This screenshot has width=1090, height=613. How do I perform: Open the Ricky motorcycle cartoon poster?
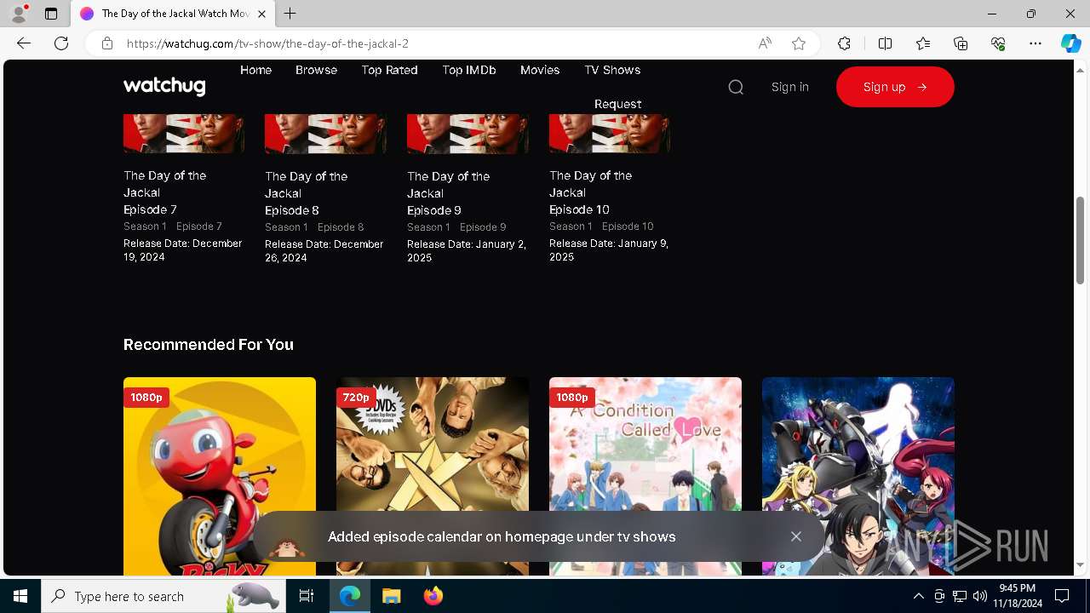coord(220,477)
